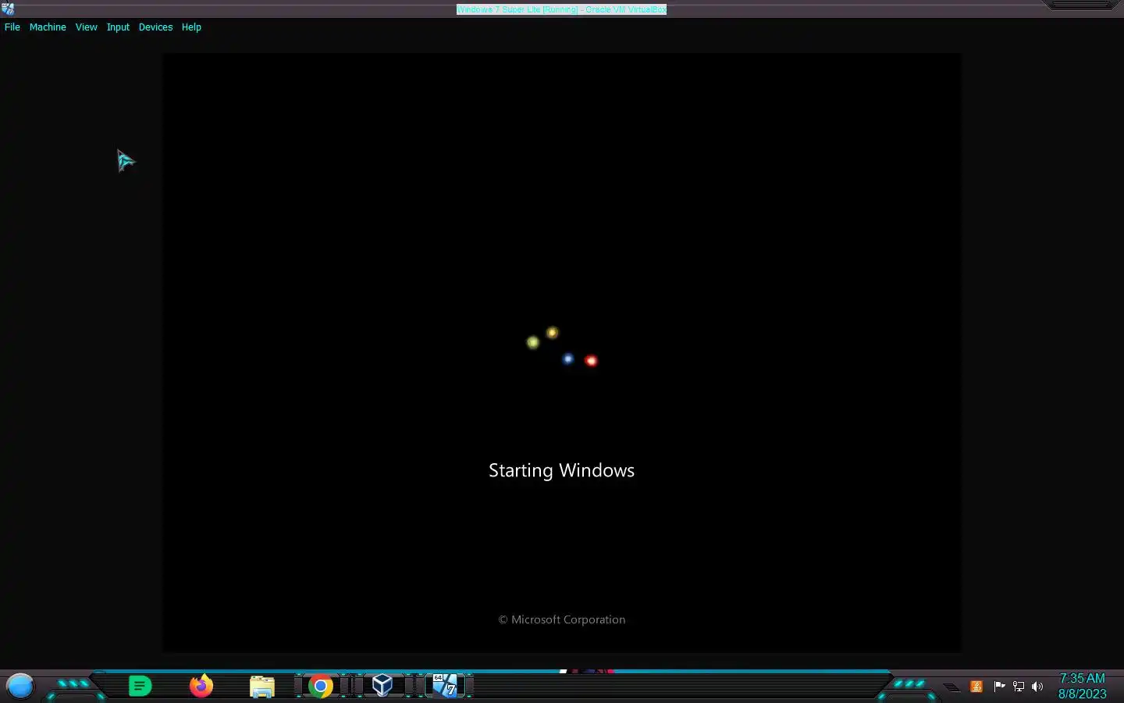Open the Input menu
1124x703 pixels.
pyautogui.click(x=118, y=27)
